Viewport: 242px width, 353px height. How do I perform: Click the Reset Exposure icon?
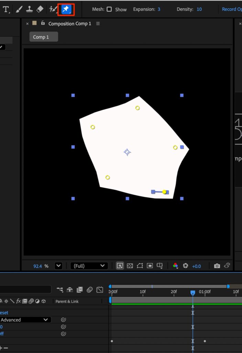click(186, 266)
